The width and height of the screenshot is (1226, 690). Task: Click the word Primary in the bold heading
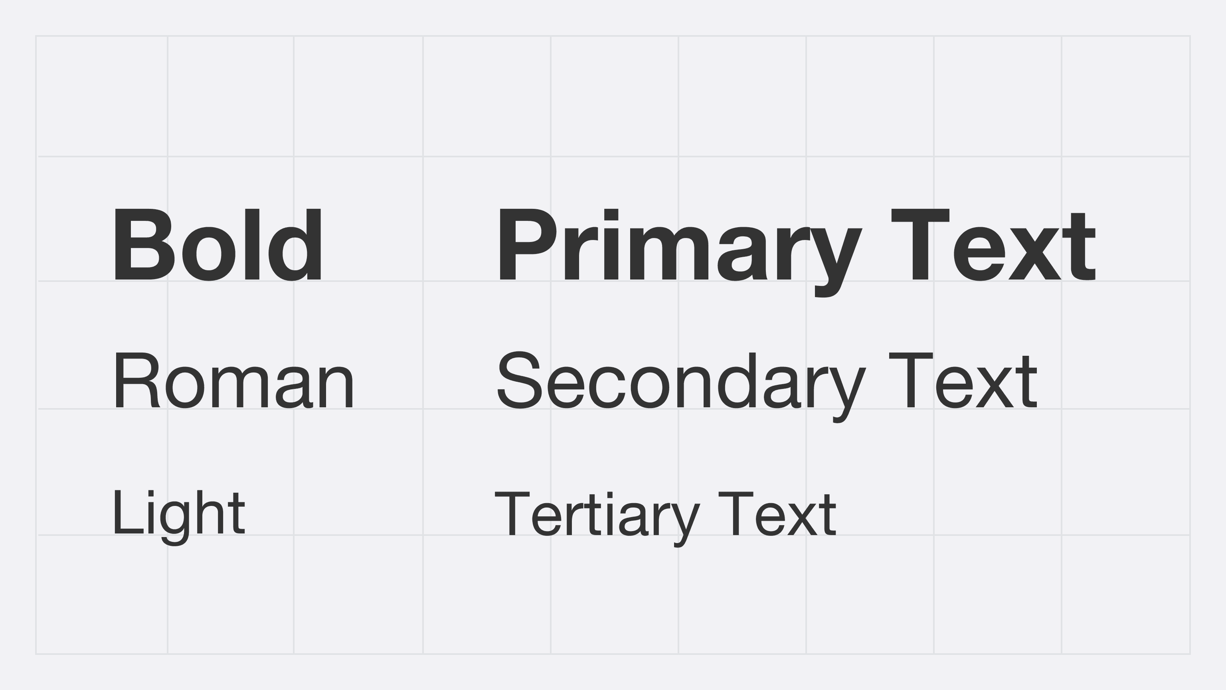[680, 253]
